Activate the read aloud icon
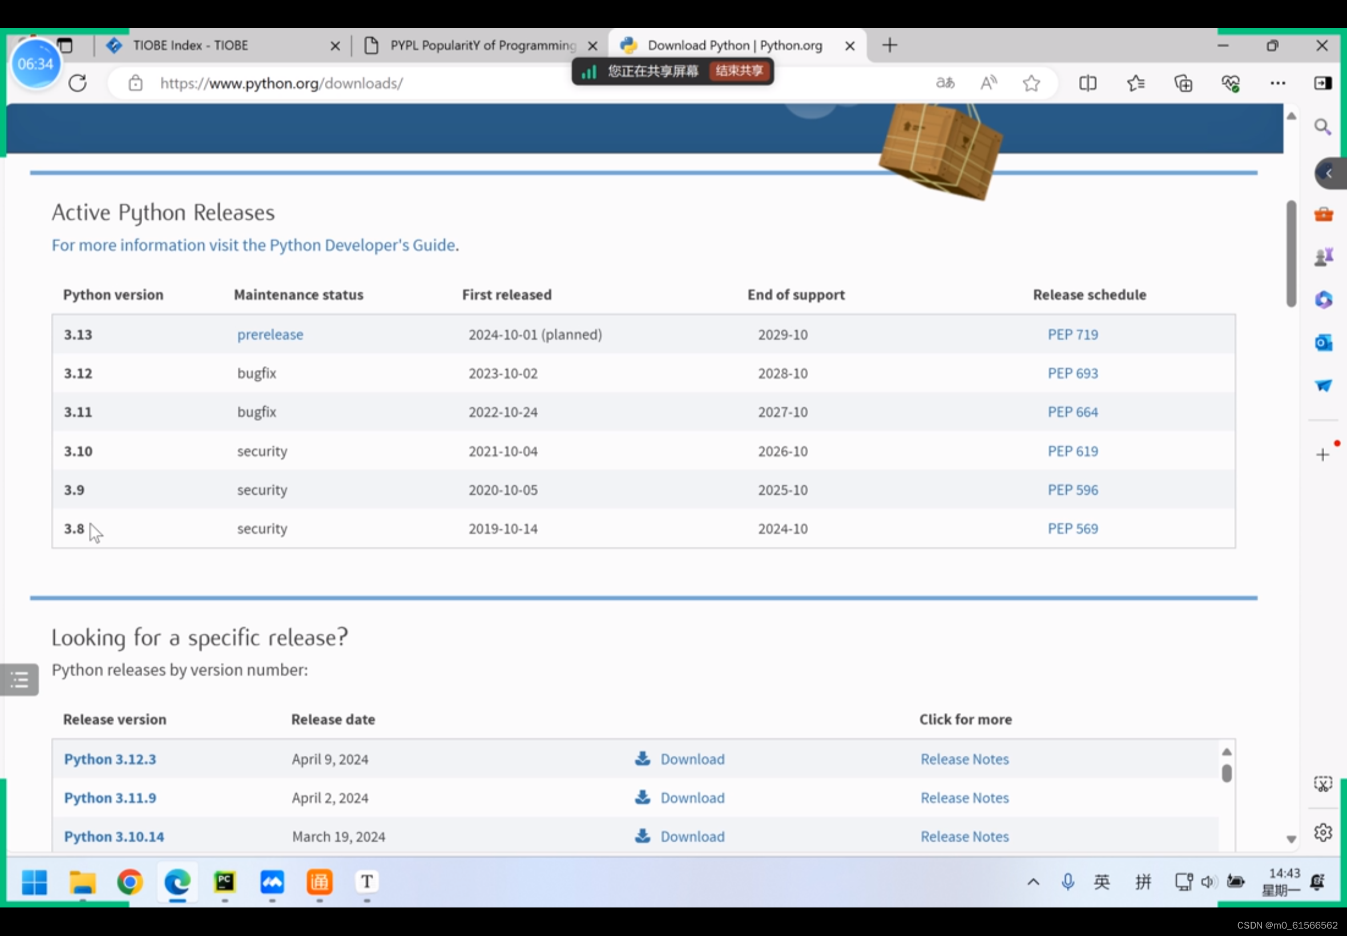This screenshot has height=936, width=1347. (x=989, y=83)
